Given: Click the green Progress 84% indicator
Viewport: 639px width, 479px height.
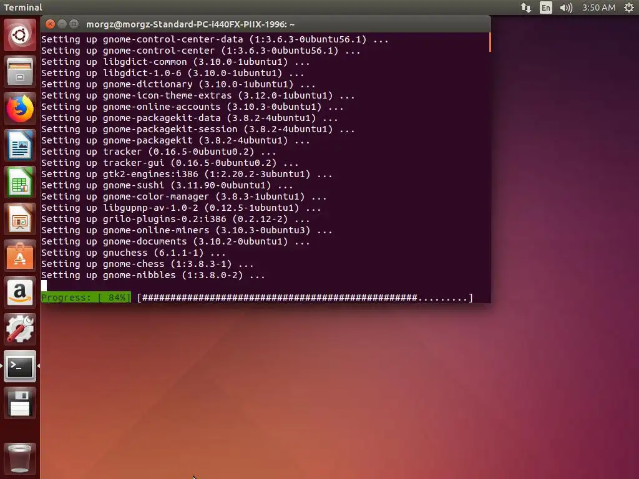Looking at the screenshot, I should coord(86,298).
